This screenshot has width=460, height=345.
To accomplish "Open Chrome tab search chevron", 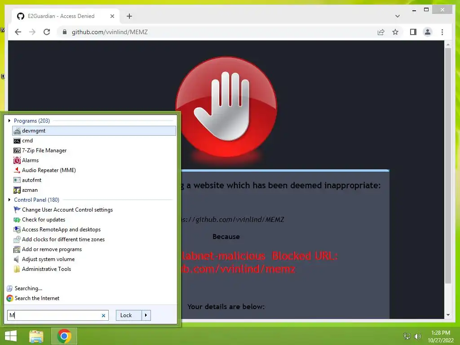I will point(398,16).
